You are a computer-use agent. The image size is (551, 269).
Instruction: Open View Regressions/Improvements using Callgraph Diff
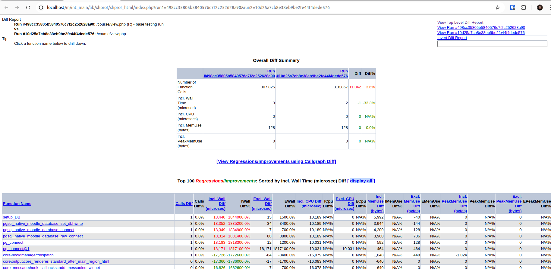tap(276, 161)
